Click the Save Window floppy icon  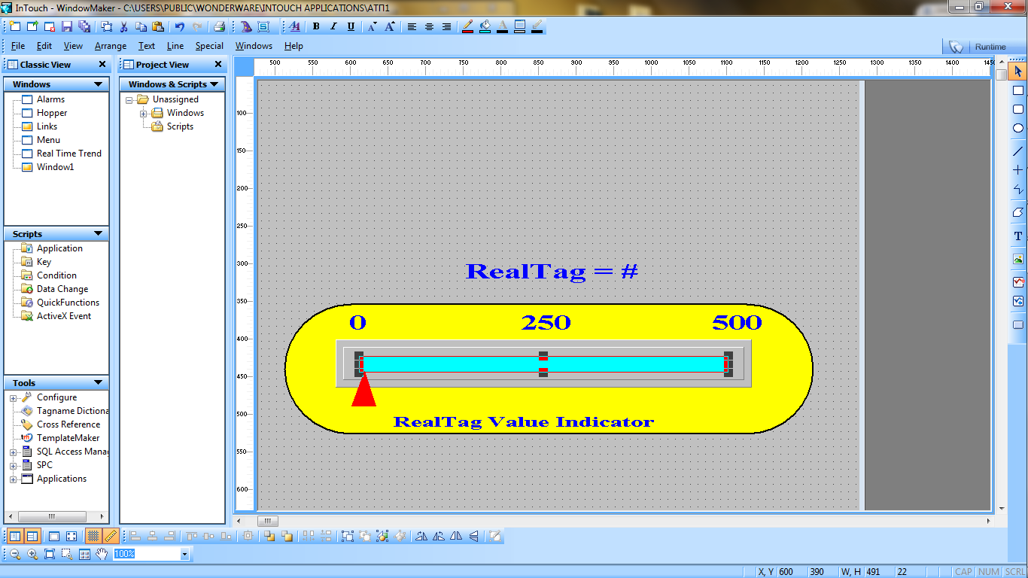67,26
